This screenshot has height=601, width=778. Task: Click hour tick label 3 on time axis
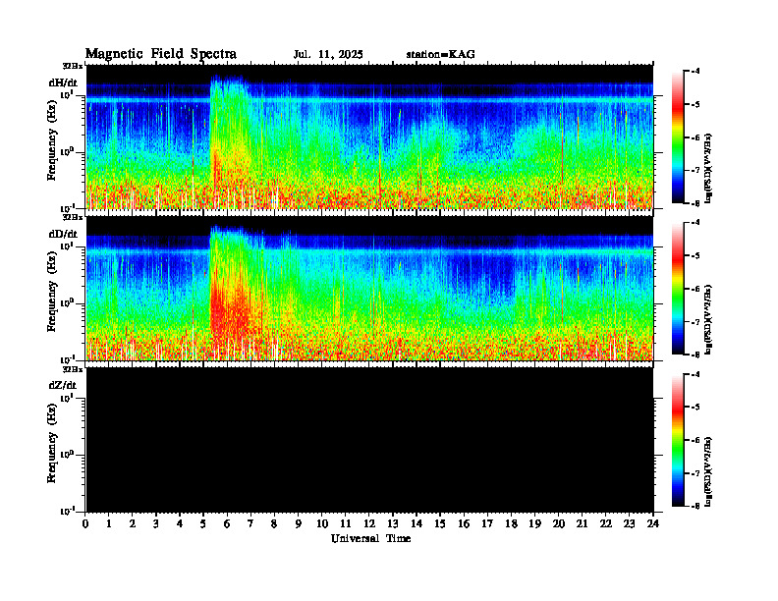[156, 524]
